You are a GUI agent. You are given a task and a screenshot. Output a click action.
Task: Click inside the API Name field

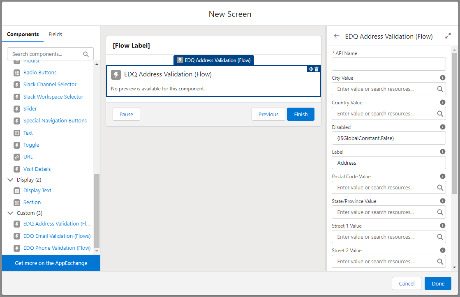pos(388,64)
